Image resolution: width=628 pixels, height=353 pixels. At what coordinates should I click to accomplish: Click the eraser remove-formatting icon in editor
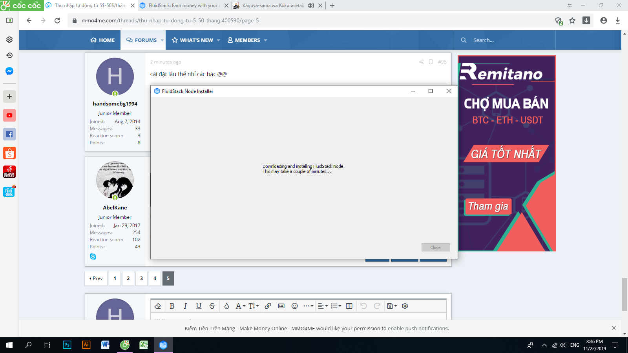point(158,306)
